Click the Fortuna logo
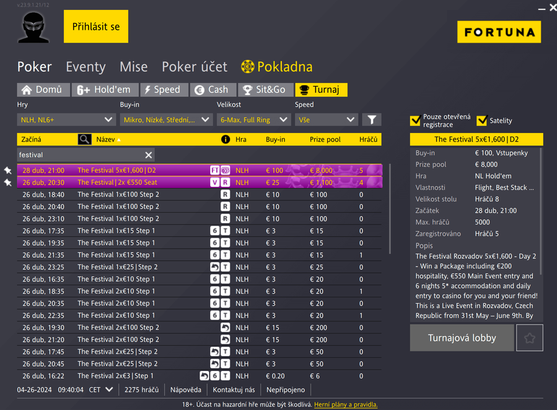 (x=499, y=32)
